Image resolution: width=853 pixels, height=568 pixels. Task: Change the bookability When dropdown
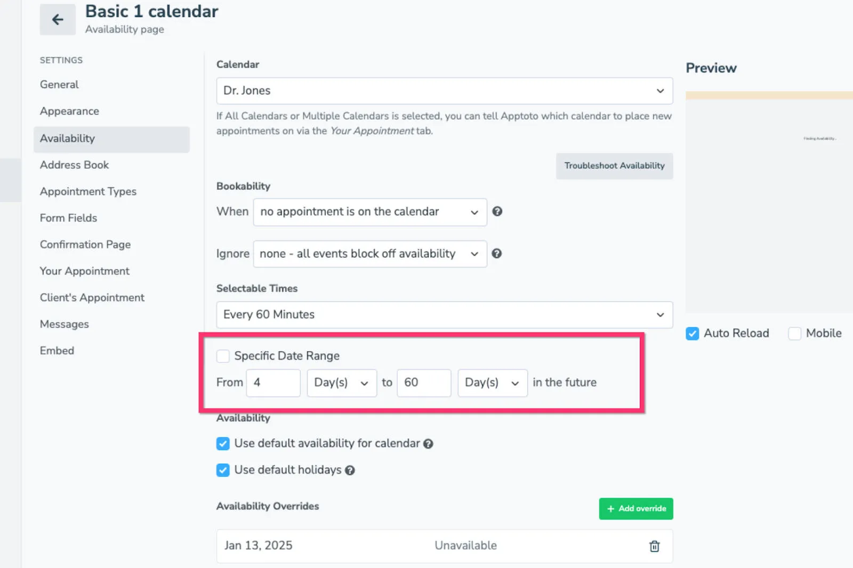[369, 212]
